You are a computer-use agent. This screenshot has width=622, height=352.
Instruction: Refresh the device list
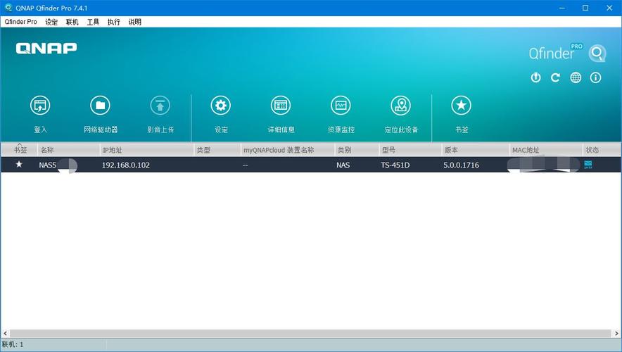tap(555, 77)
